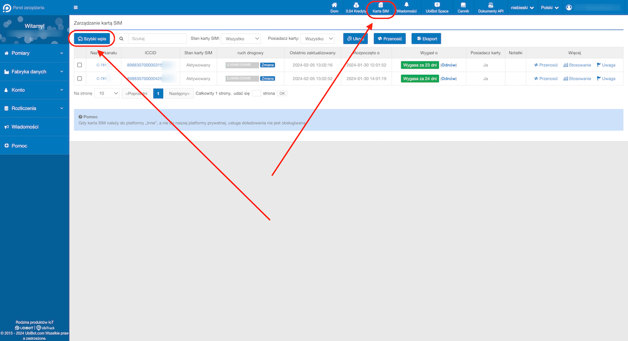Click the Eksport button
Image resolution: width=628 pixels, height=341 pixels.
click(426, 39)
